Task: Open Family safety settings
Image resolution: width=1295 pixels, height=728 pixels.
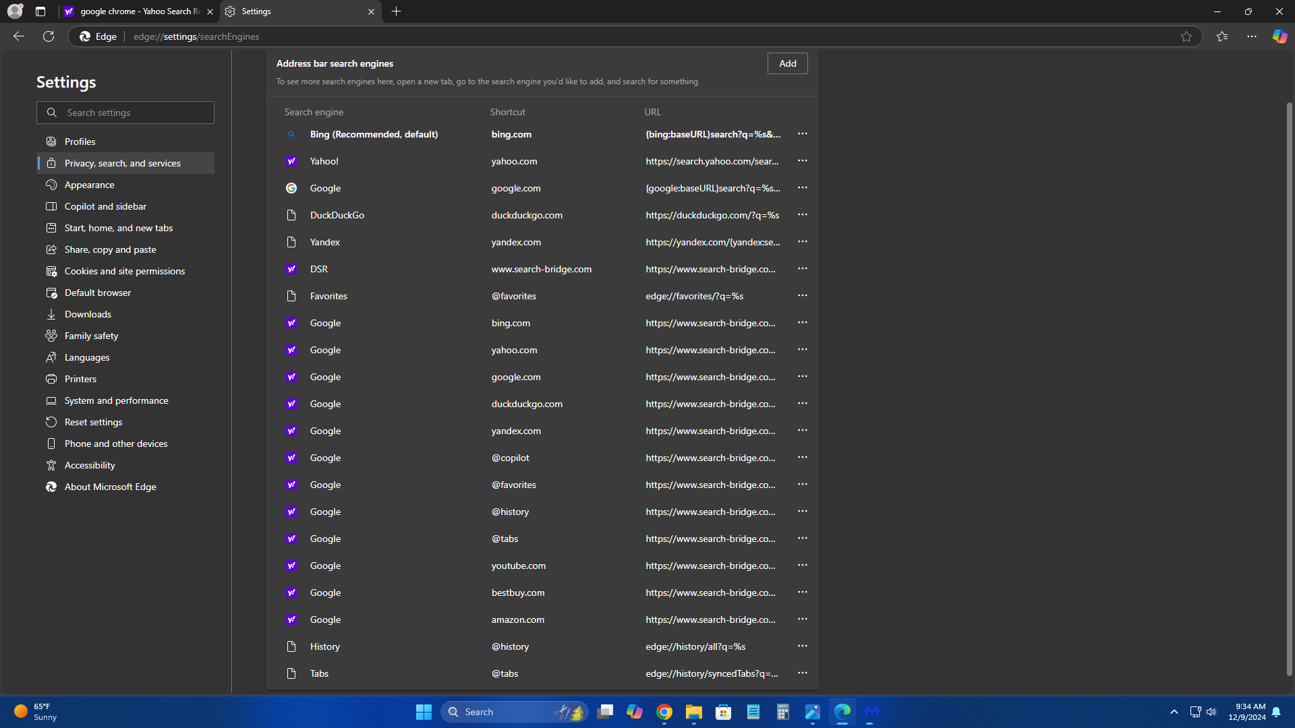Action: point(125,336)
